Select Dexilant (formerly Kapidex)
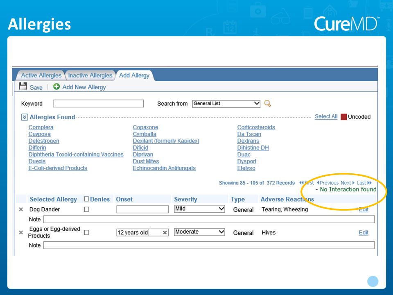 (166, 141)
